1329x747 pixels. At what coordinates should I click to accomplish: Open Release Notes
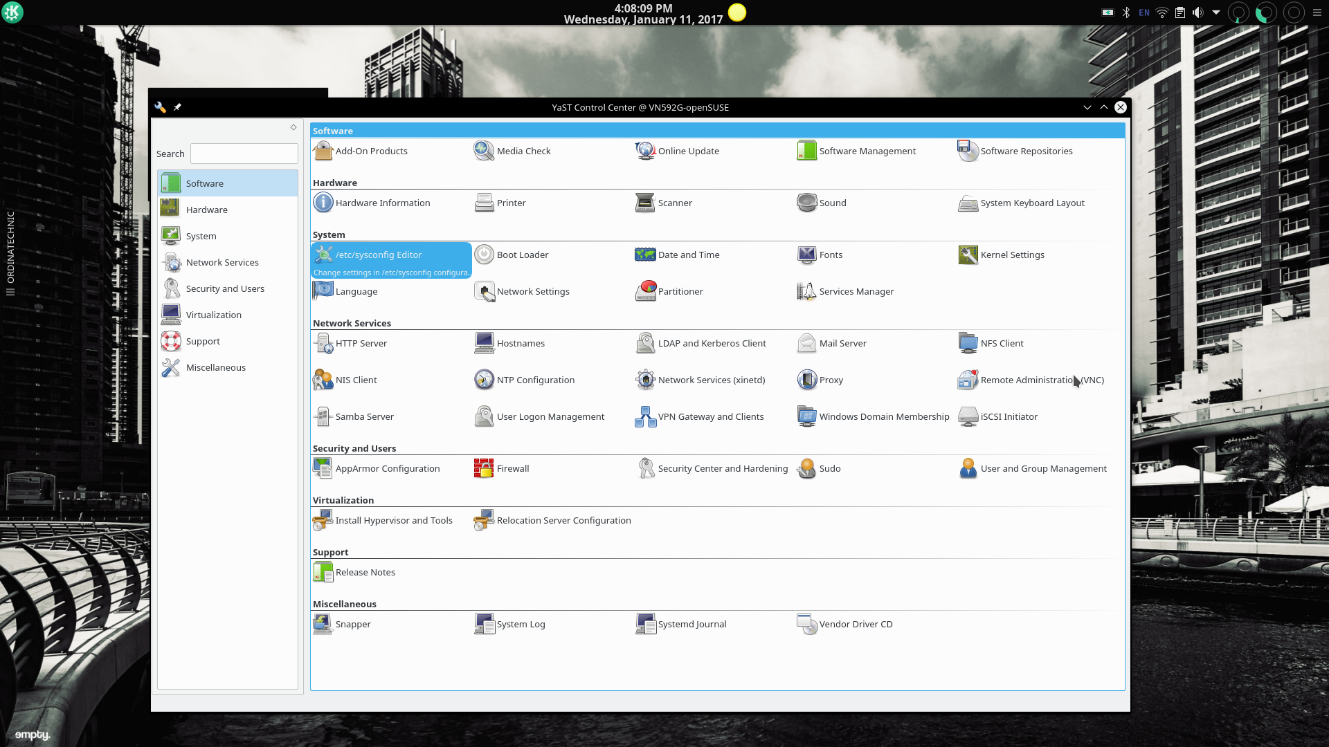(354, 572)
